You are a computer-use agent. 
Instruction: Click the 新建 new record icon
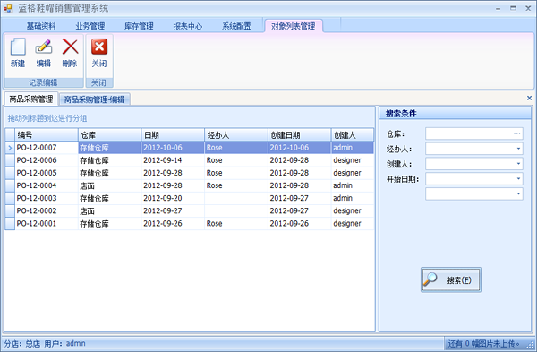(18, 47)
